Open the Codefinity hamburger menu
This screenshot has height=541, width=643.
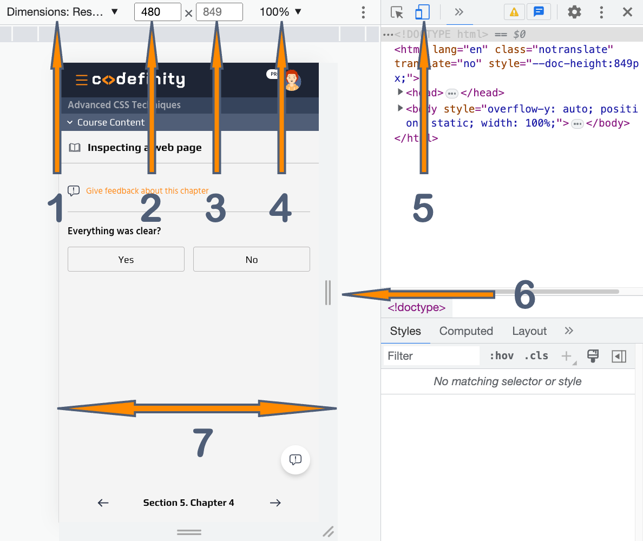pyautogui.click(x=82, y=80)
